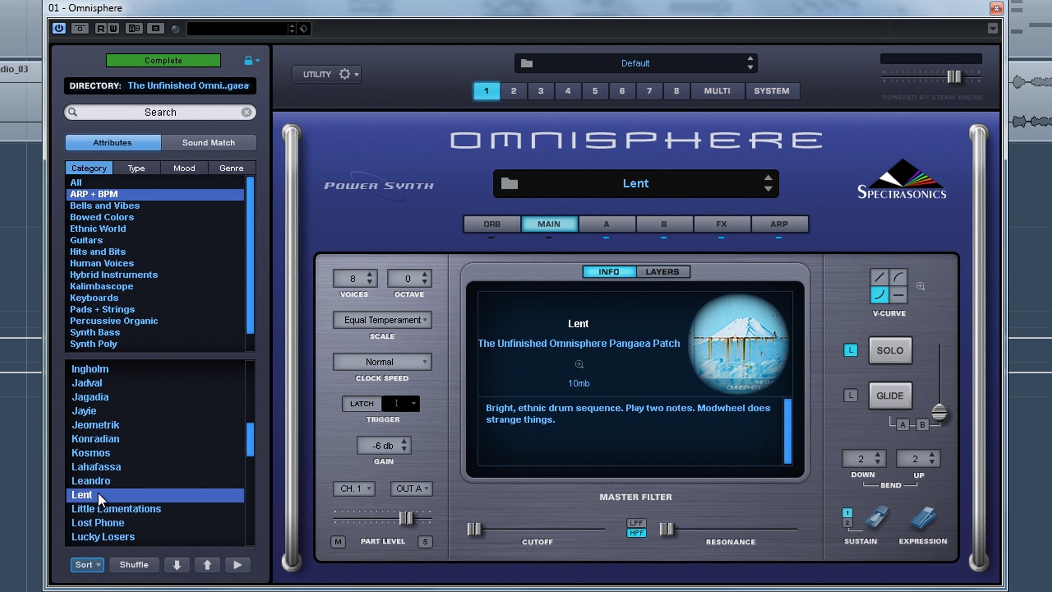Viewport: 1052px width, 592px height.
Task: Toggle the plugin power bypass icon
Action: [59, 29]
